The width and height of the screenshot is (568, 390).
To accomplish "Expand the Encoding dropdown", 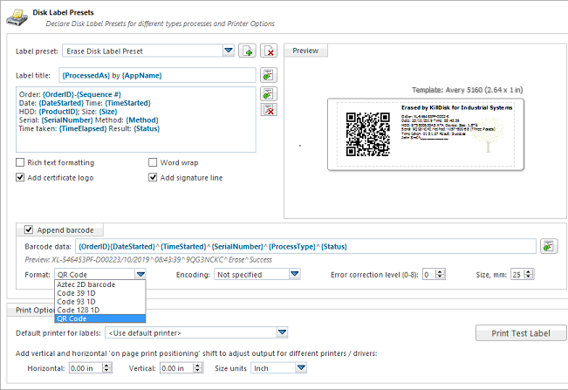I will click(x=294, y=274).
